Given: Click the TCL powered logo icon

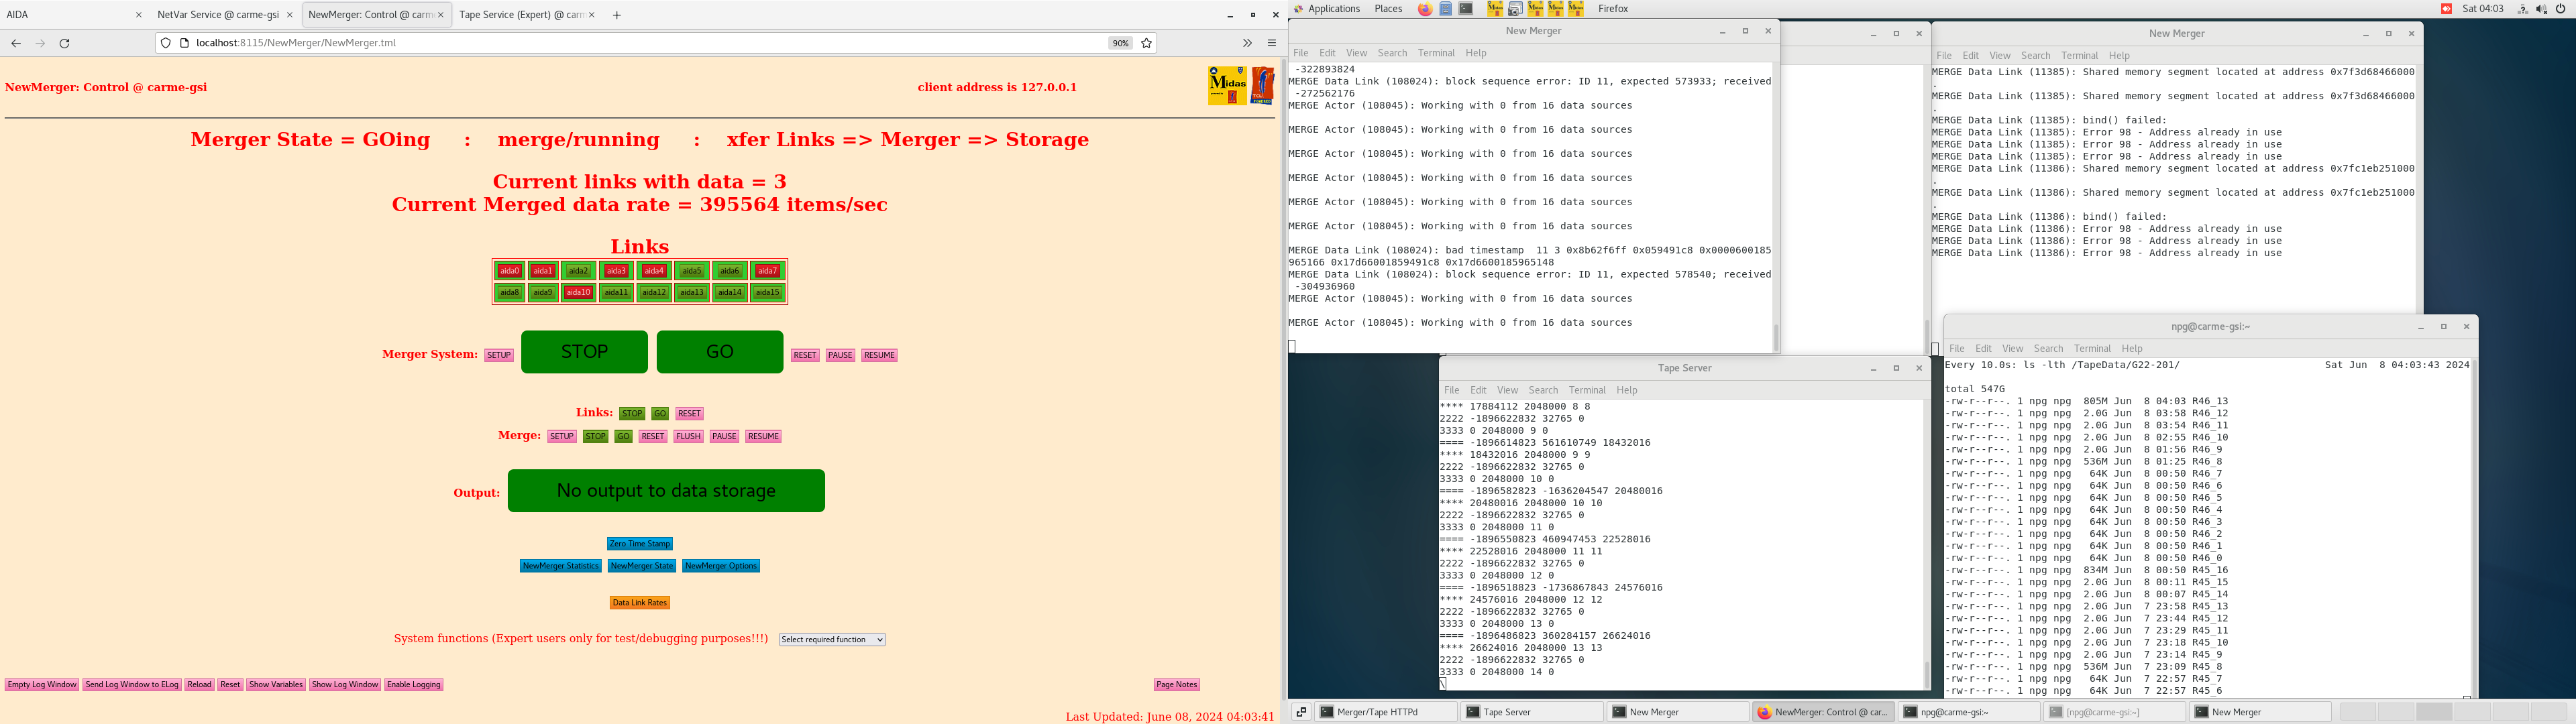Looking at the screenshot, I should pyautogui.click(x=1263, y=86).
